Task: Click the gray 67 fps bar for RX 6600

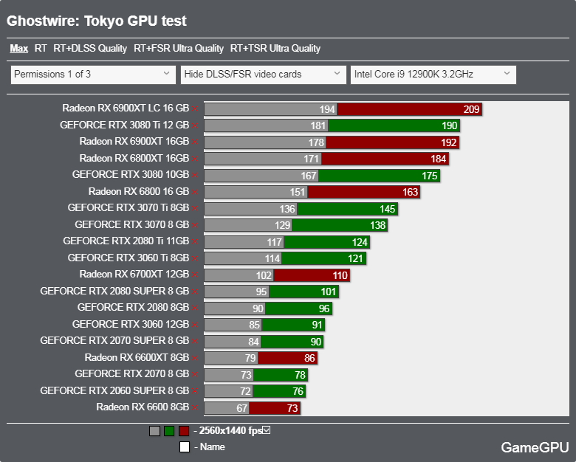Action: [x=227, y=408]
